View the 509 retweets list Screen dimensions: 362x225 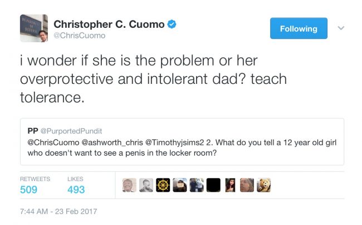click(29, 189)
